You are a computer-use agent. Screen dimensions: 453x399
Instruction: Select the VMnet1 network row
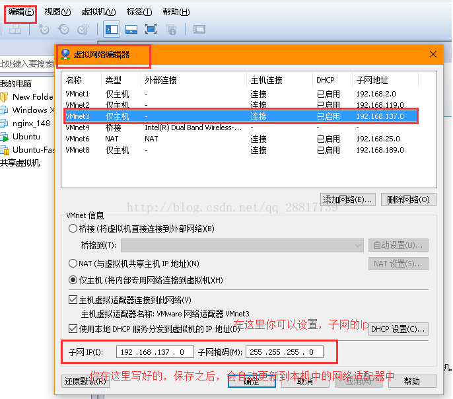click(241, 94)
